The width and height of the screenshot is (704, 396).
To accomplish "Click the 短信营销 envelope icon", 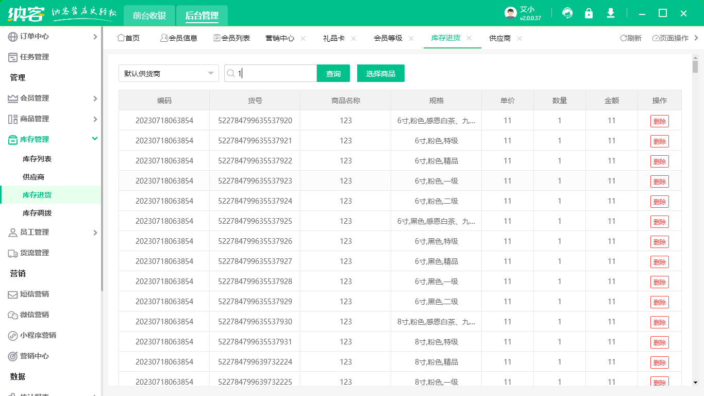I will click(13, 294).
